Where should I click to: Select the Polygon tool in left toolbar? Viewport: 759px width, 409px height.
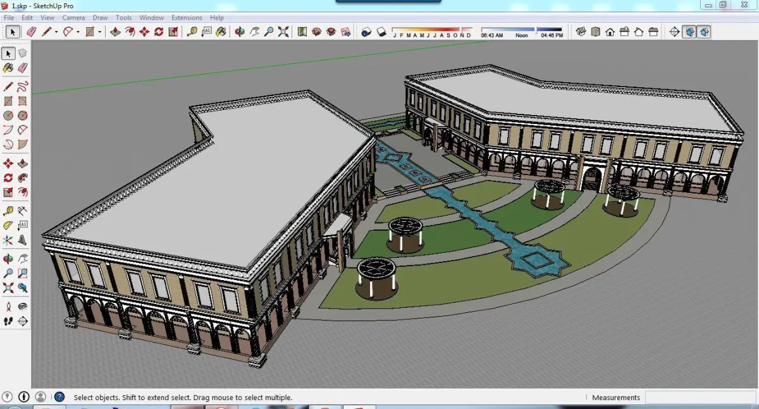[23, 115]
